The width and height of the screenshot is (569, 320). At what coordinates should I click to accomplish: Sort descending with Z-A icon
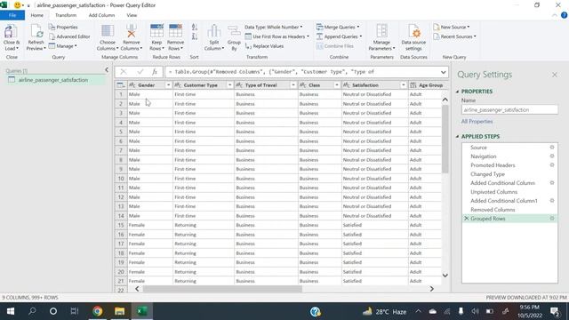(x=195, y=36)
